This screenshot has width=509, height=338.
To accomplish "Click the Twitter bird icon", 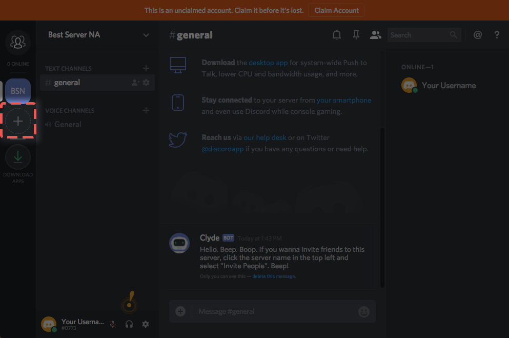I will 178,140.
